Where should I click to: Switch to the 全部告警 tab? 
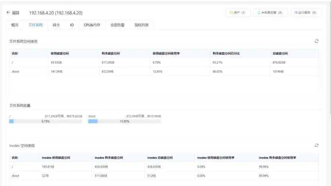118,25
